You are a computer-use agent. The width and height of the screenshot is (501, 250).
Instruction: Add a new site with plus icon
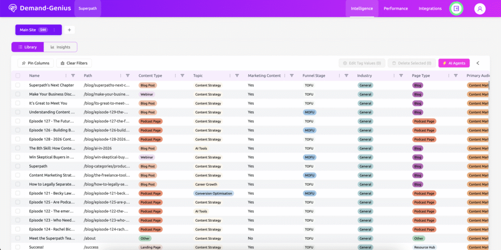69,30
